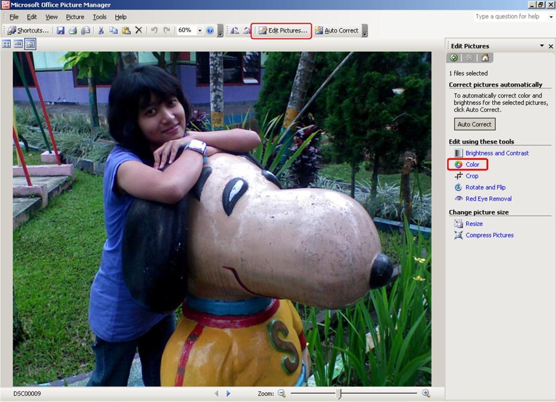Open Brightness and Contrast tool

[497, 153]
